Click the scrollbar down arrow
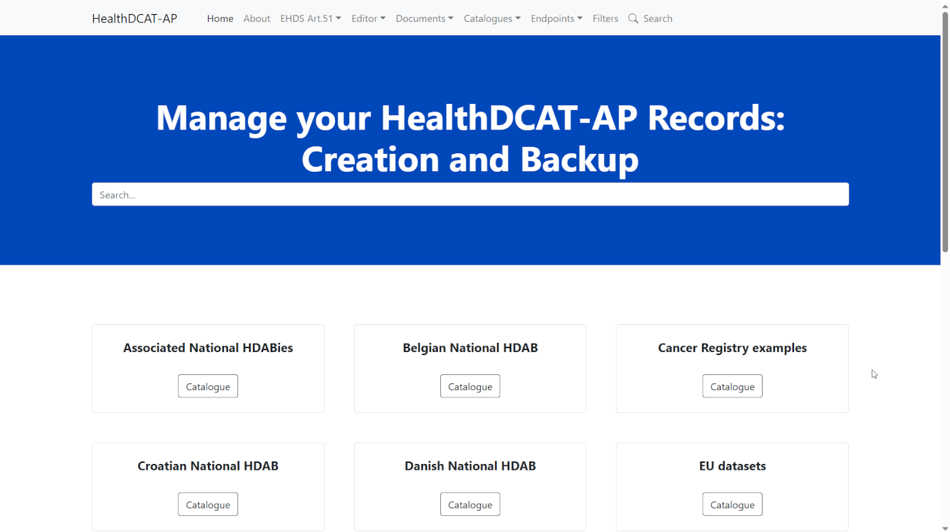950x532 pixels. [945, 528]
